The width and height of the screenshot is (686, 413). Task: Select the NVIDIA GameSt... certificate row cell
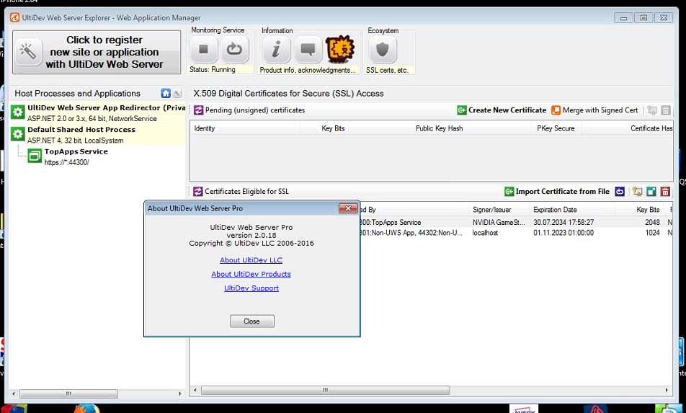499,222
